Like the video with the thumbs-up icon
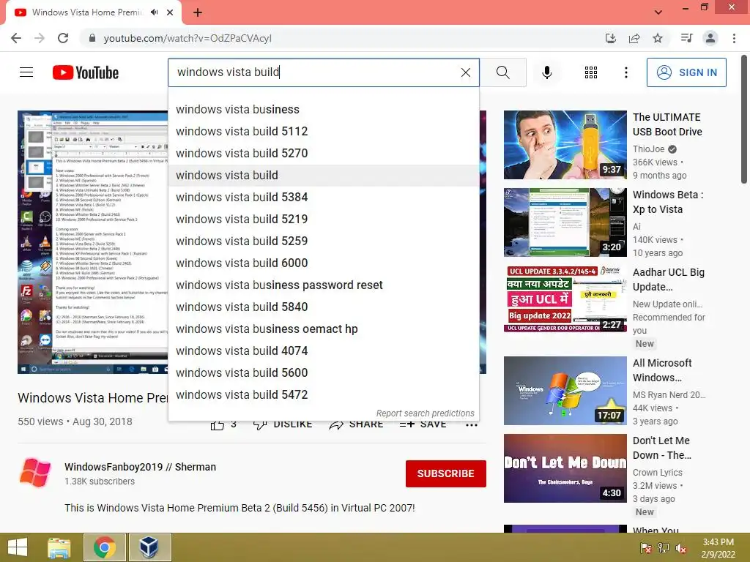750x562 pixels. [217, 424]
